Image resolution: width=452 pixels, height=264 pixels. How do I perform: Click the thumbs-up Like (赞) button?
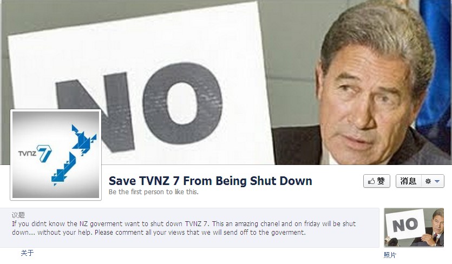point(376,181)
